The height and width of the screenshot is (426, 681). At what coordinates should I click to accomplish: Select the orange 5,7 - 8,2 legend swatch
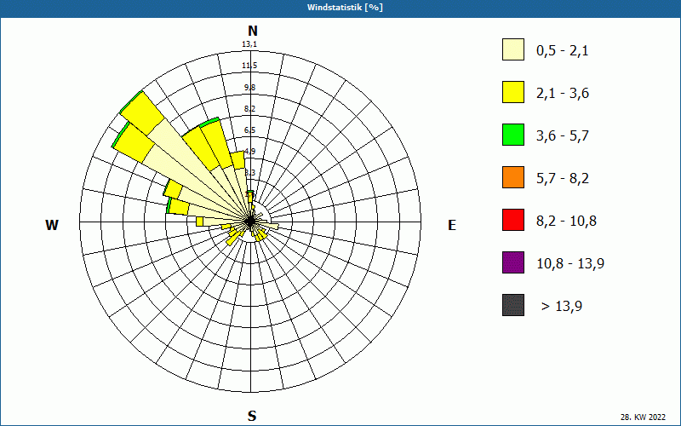coord(513,177)
